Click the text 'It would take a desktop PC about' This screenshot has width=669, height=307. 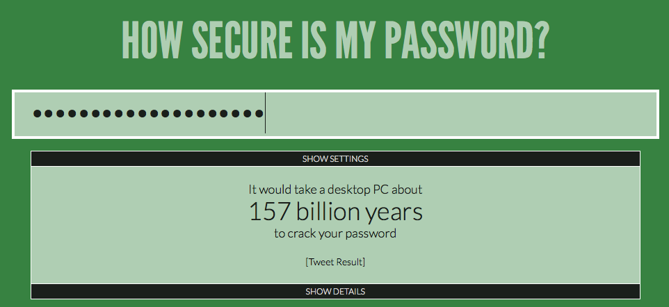(335, 189)
